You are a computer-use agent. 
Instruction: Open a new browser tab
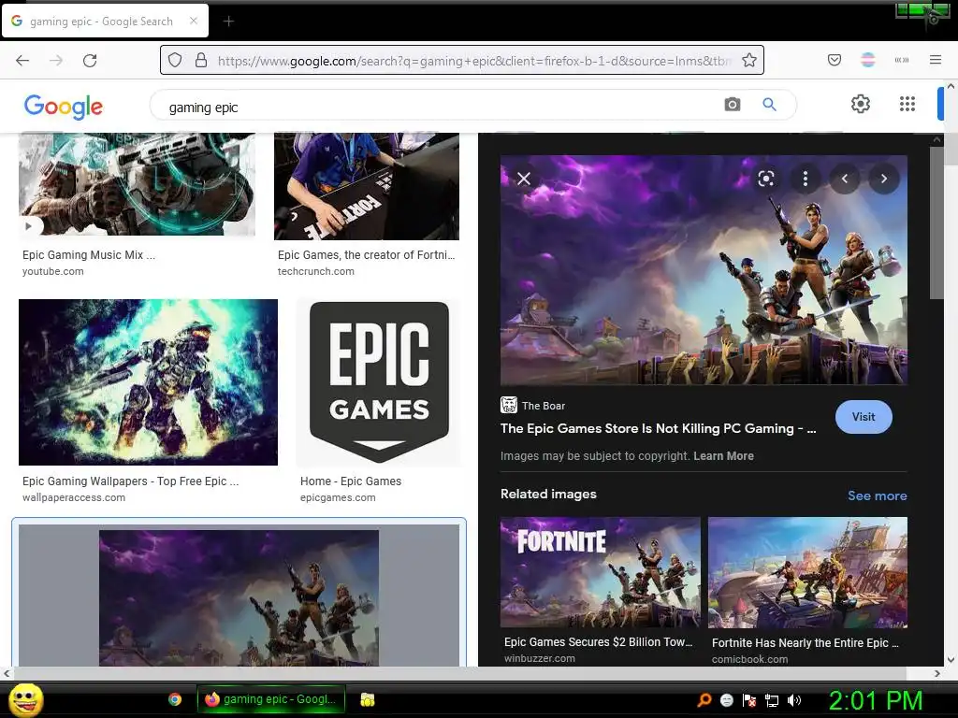click(x=228, y=22)
